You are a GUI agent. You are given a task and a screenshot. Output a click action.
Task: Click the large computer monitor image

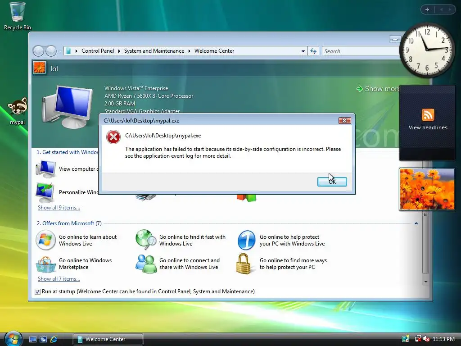point(68,107)
